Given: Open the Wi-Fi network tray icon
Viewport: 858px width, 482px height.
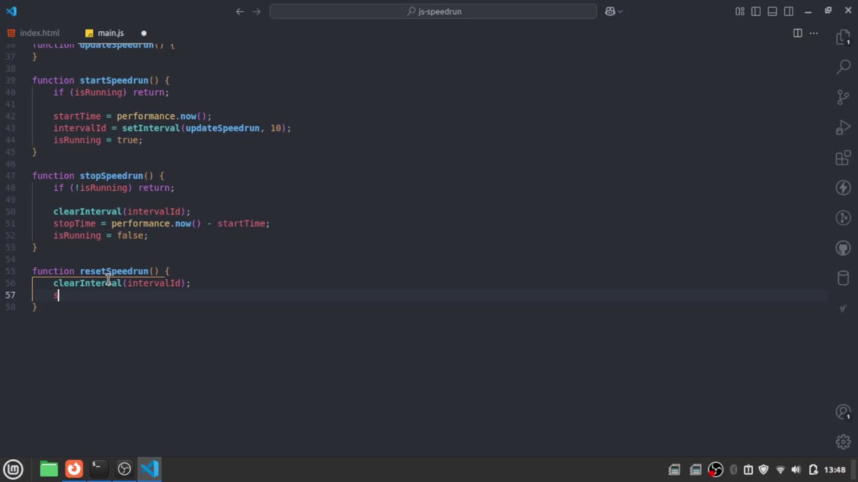Looking at the screenshot, I should coord(780,470).
